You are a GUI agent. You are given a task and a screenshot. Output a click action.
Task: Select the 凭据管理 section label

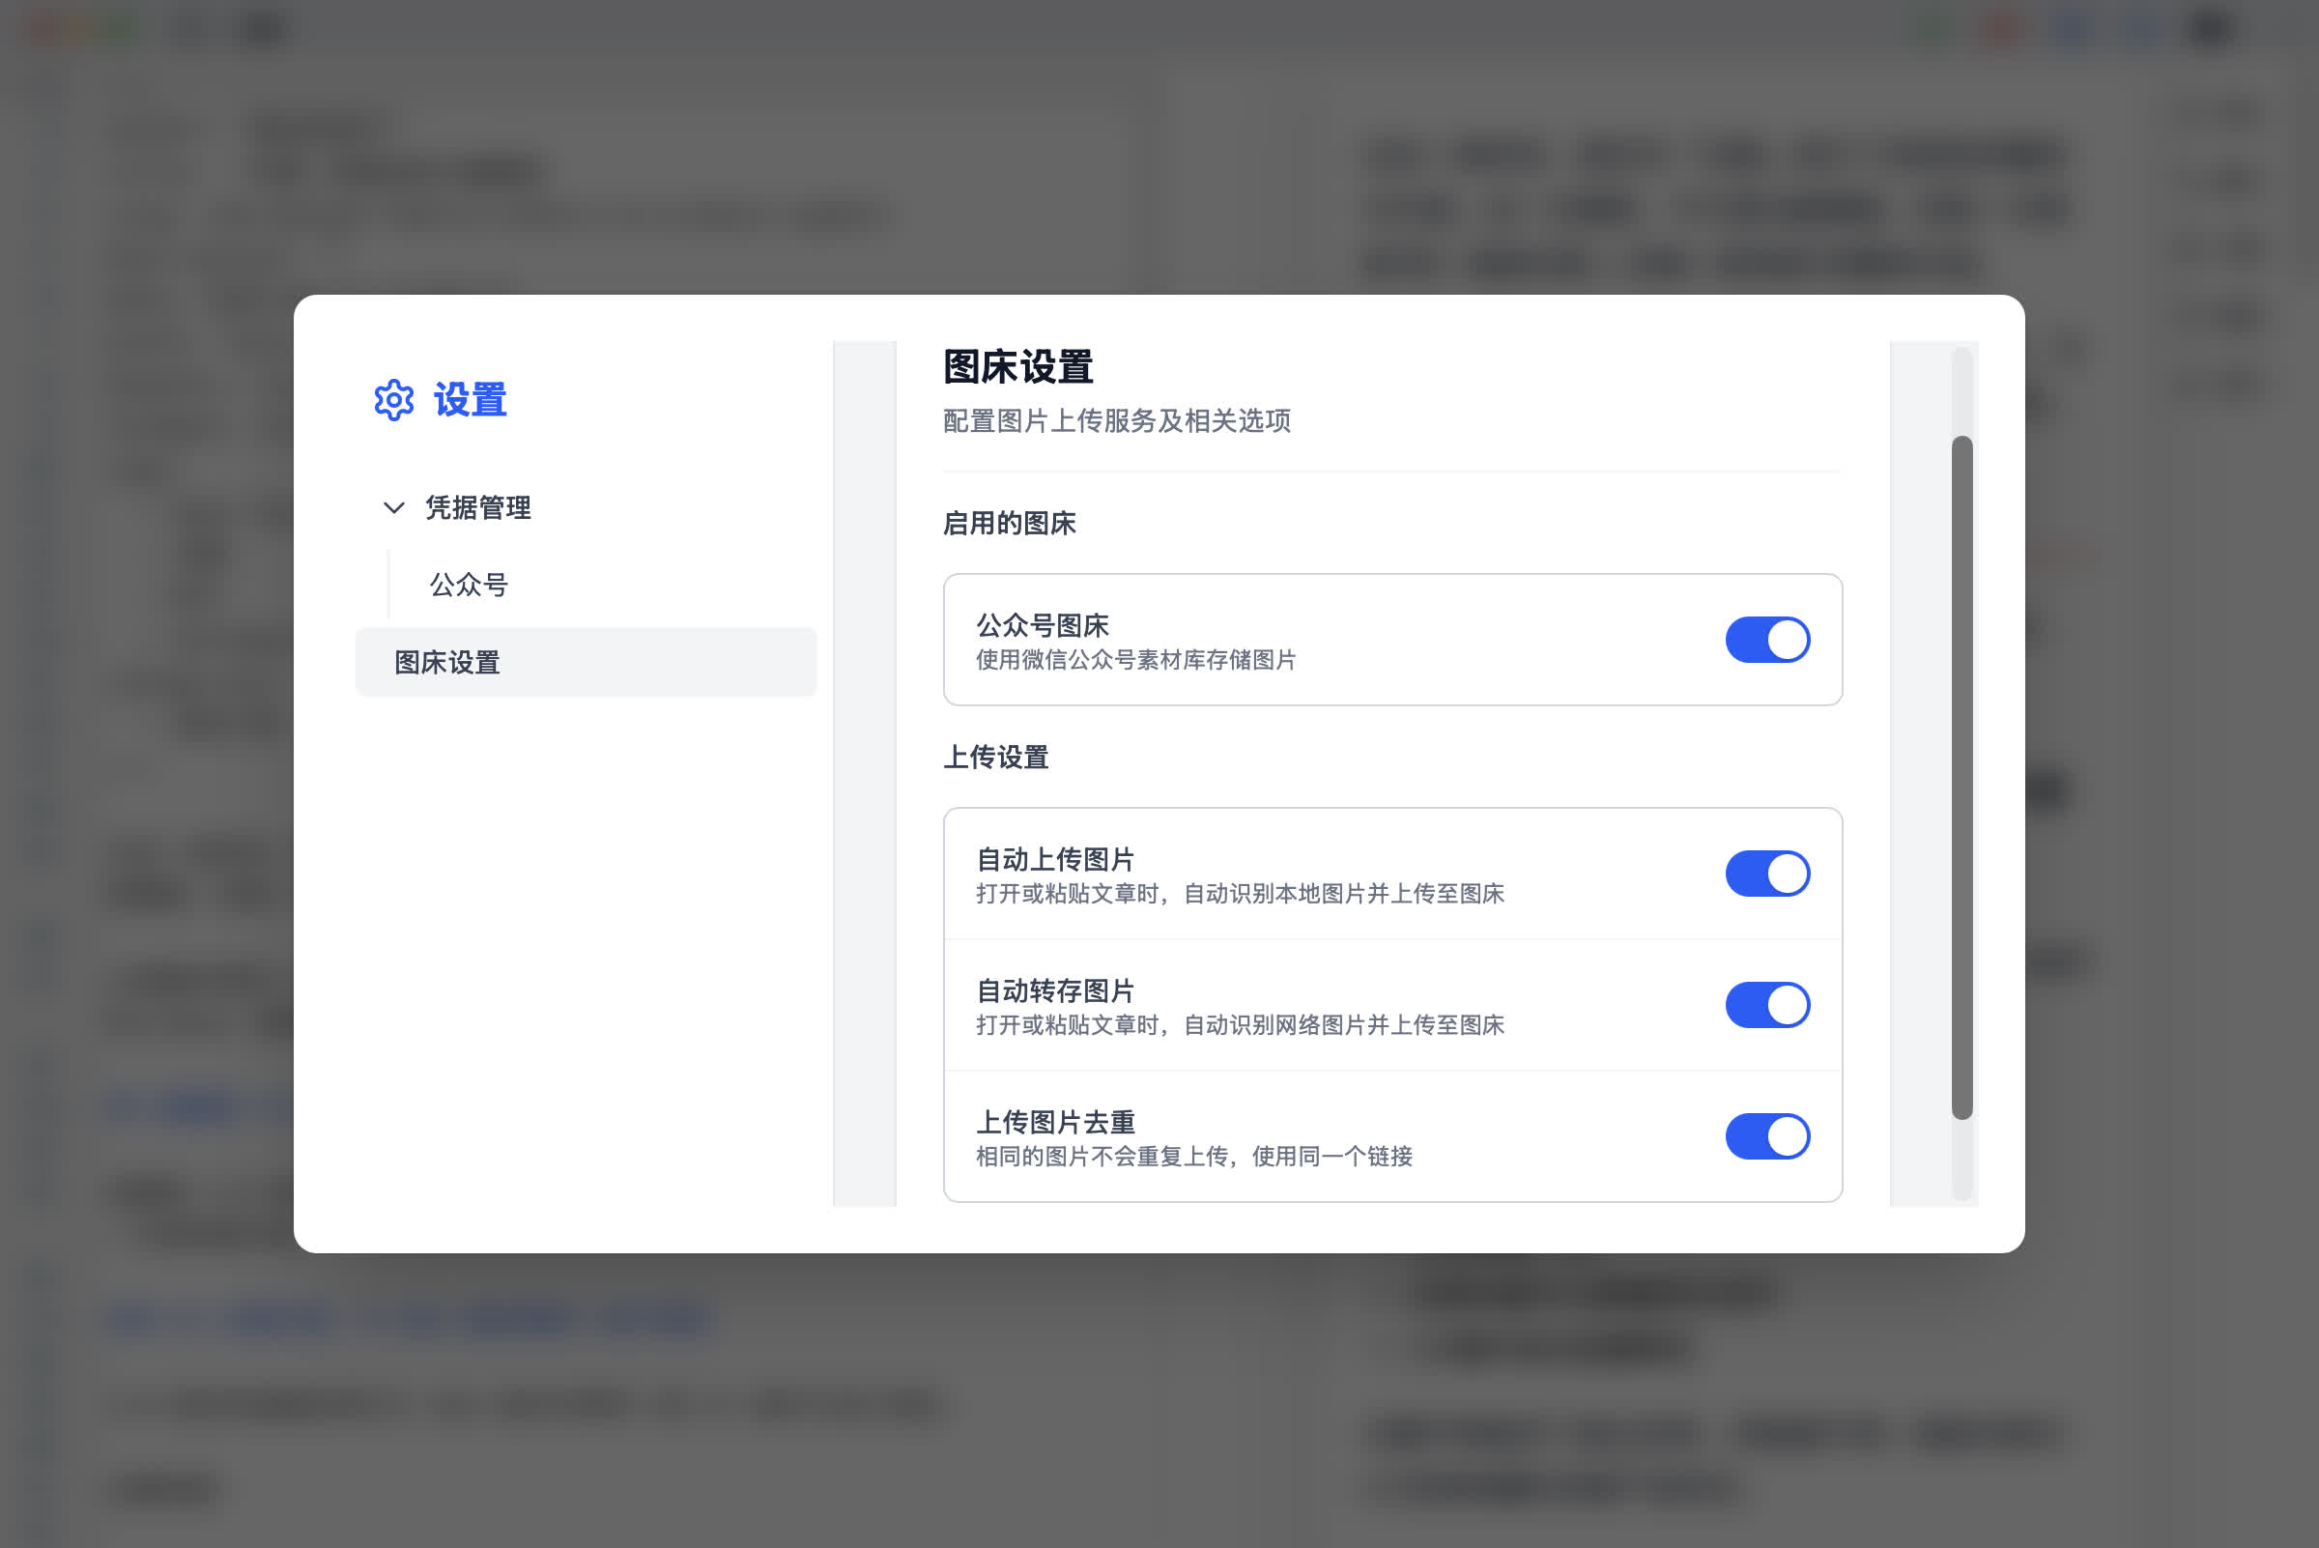pyautogui.click(x=478, y=507)
